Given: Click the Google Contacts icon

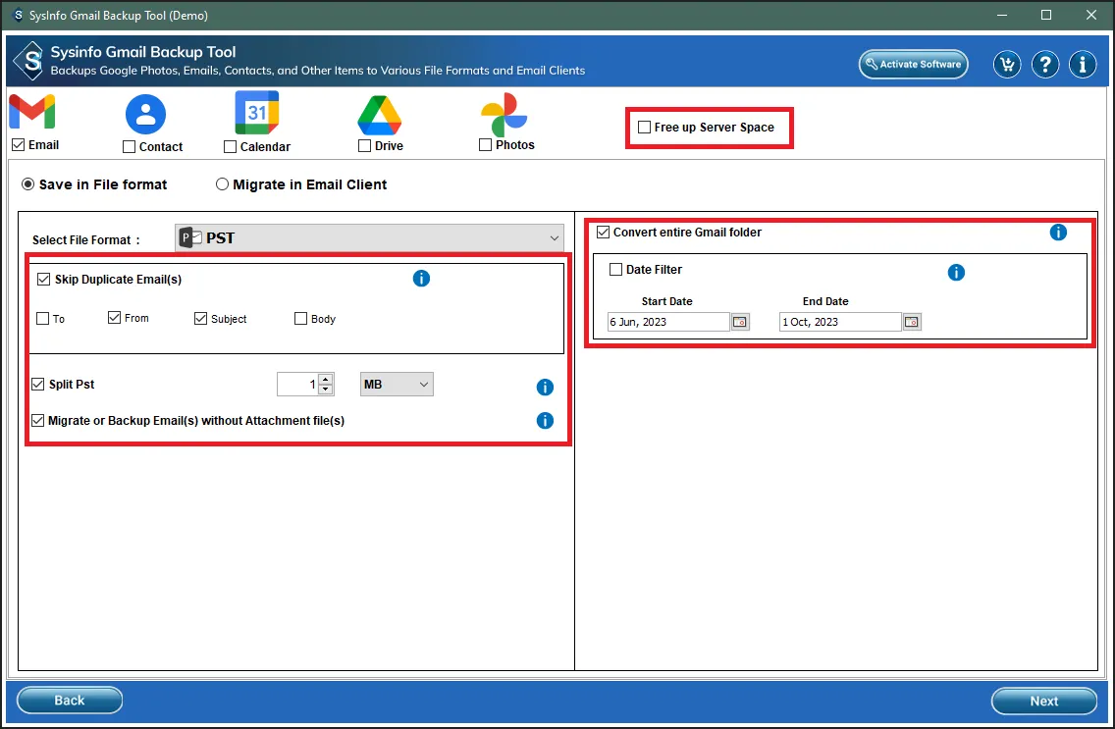Looking at the screenshot, I should pos(146,114).
